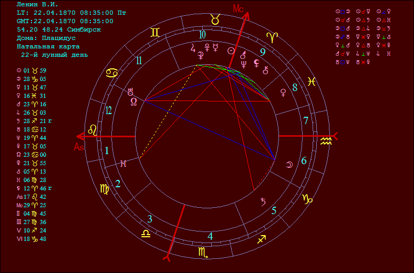The width and height of the screenshot is (414, 273).
Task: Select the Gemini zodiac glyph
Action: (x=155, y=33)
